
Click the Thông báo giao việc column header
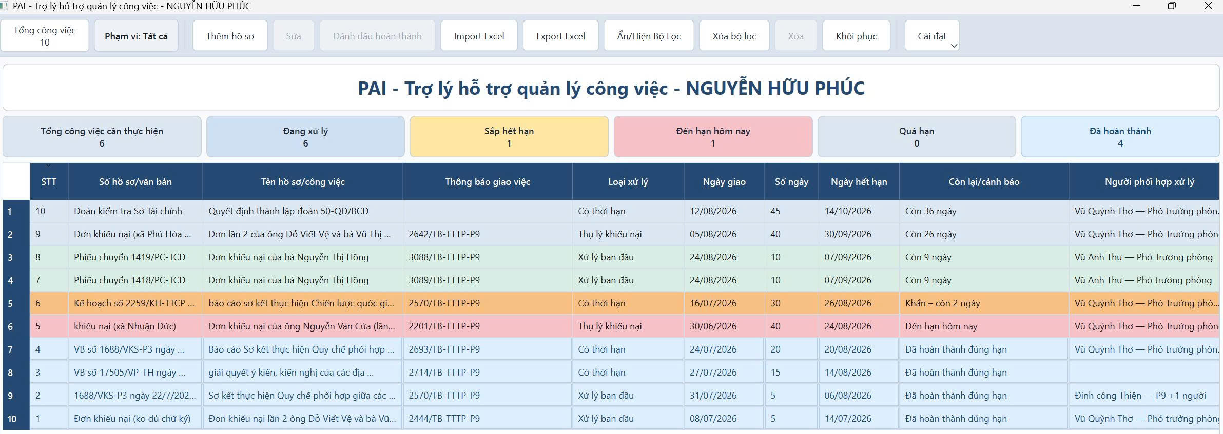pos(488,181)
